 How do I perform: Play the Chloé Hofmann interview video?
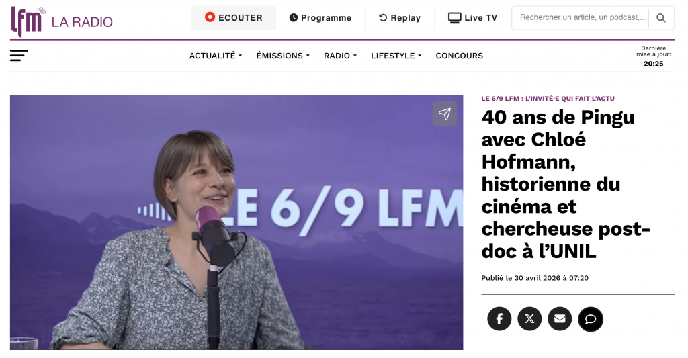pyautogui.click(x=236, y=222)
